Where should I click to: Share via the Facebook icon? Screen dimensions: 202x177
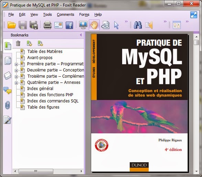(x=69, y=25)
